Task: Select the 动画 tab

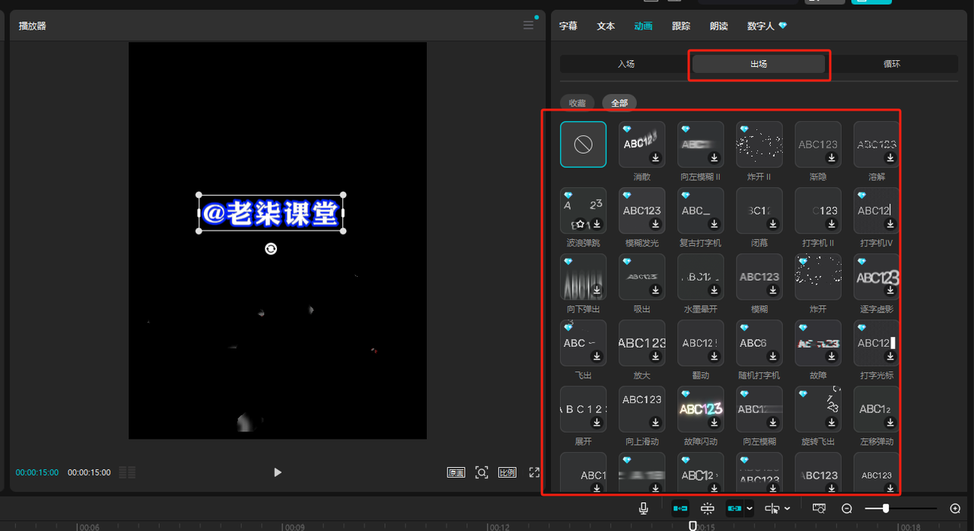Action: click(643, 26)
